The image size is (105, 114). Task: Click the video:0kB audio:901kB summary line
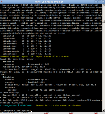51,100
